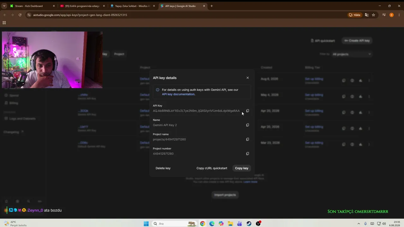Open the volume tray icon
Viewport: 404px width, 227px height.
384,224
